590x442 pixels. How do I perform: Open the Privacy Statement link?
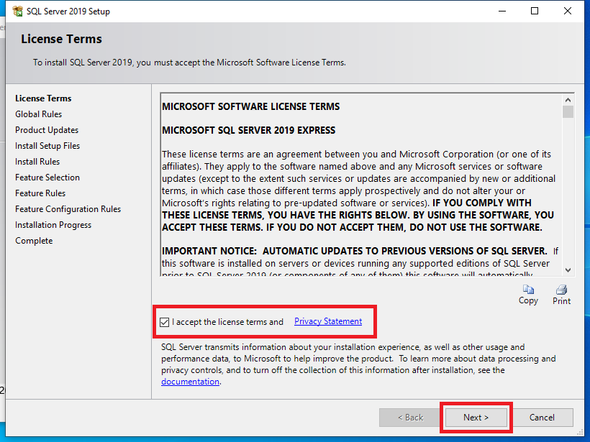(328, 321)
